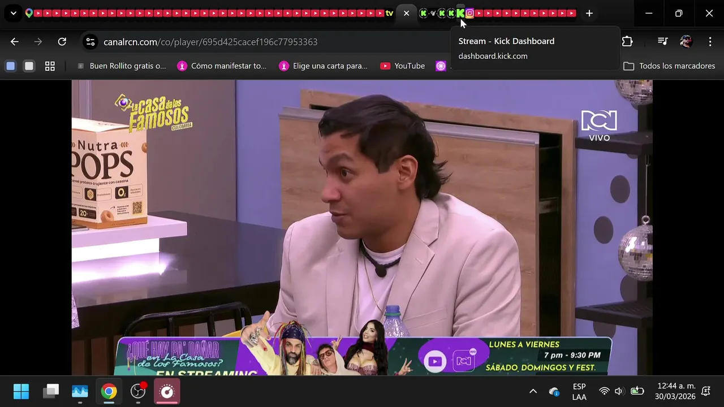This screenshot has height=407, width=724.
Task: Open a new browser tab
Action: pyautogui.click(x=589, y=13)
